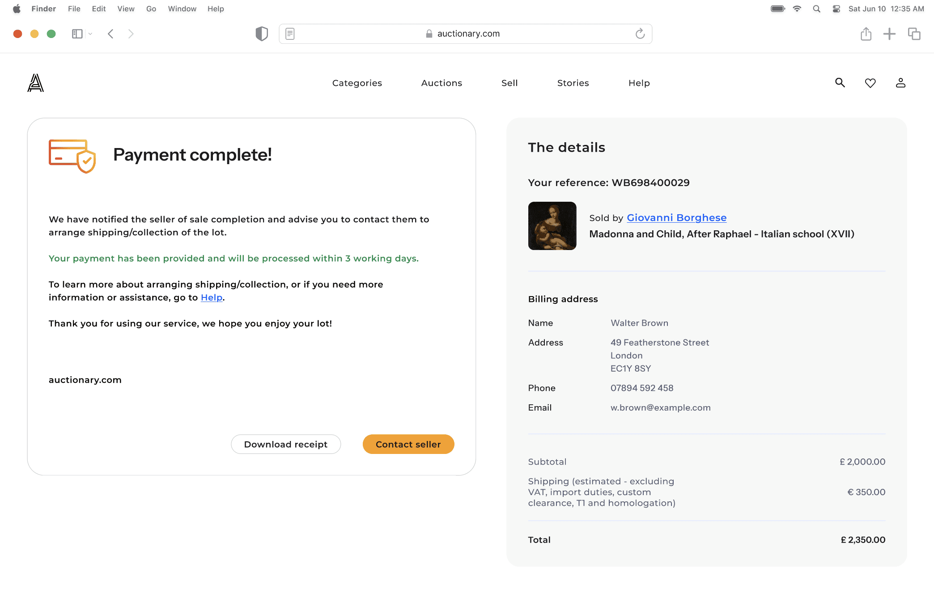Toggle the browser sidebar button

coord(77,34)
